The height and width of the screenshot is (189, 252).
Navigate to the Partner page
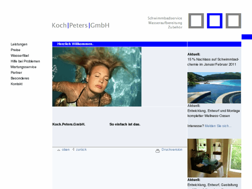[x=16, y=72]
